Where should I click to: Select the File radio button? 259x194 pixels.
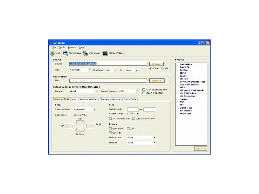coord(163,68)
